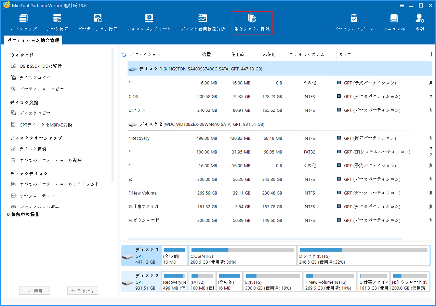Open the highlighted 重複ファイル削除 tool

click(252, 21)
